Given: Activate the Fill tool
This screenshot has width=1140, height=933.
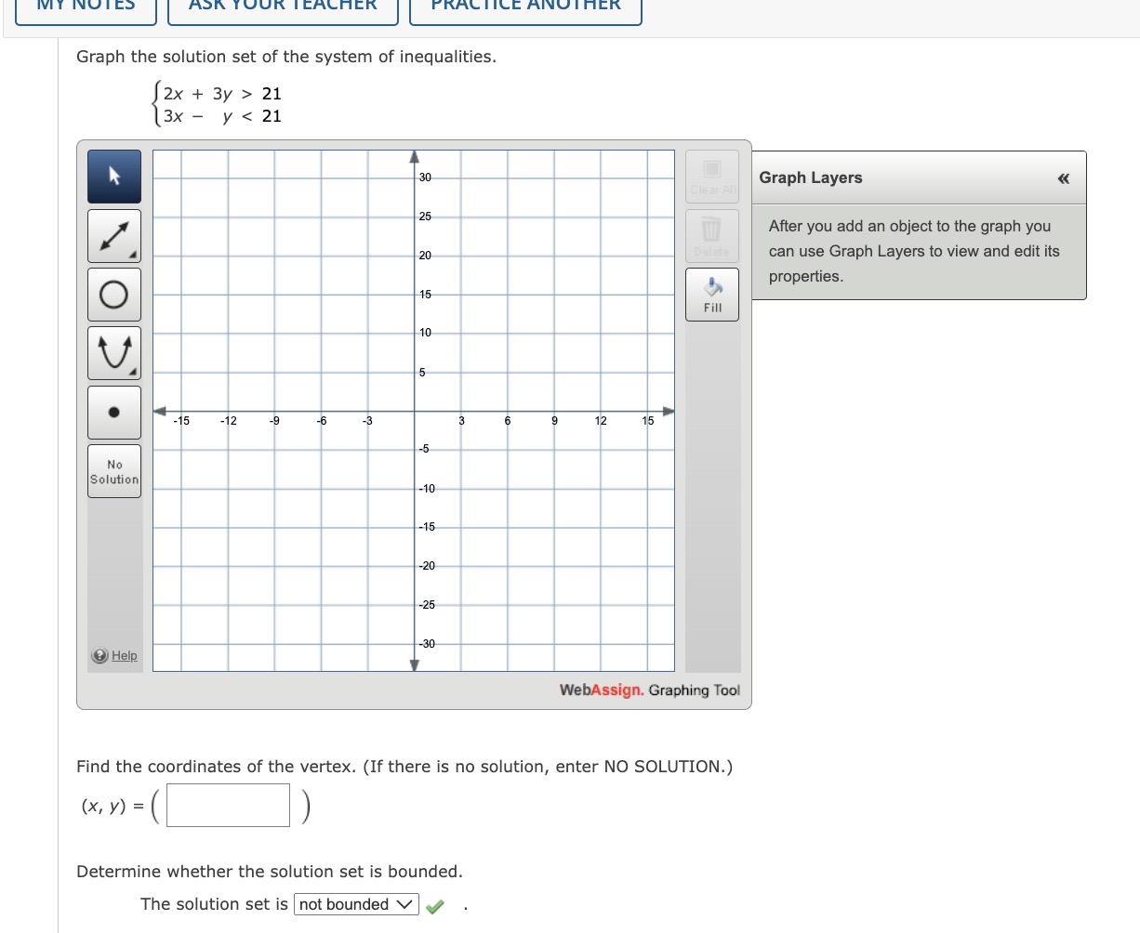Looking at the screenshot, I should coord(711,294).
